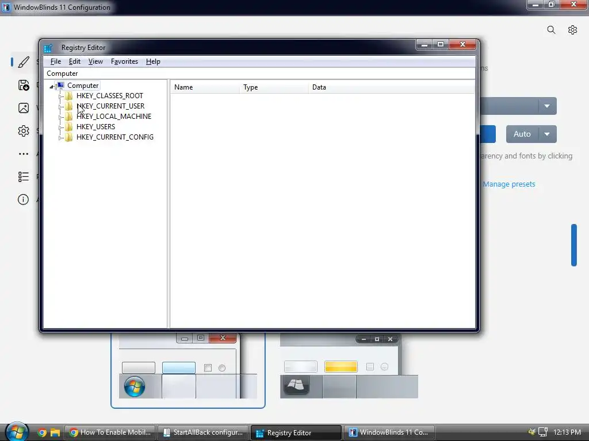Open the Help menu in Registry Editor
This screenshot has height=441, width=589.
pos(153,61)
